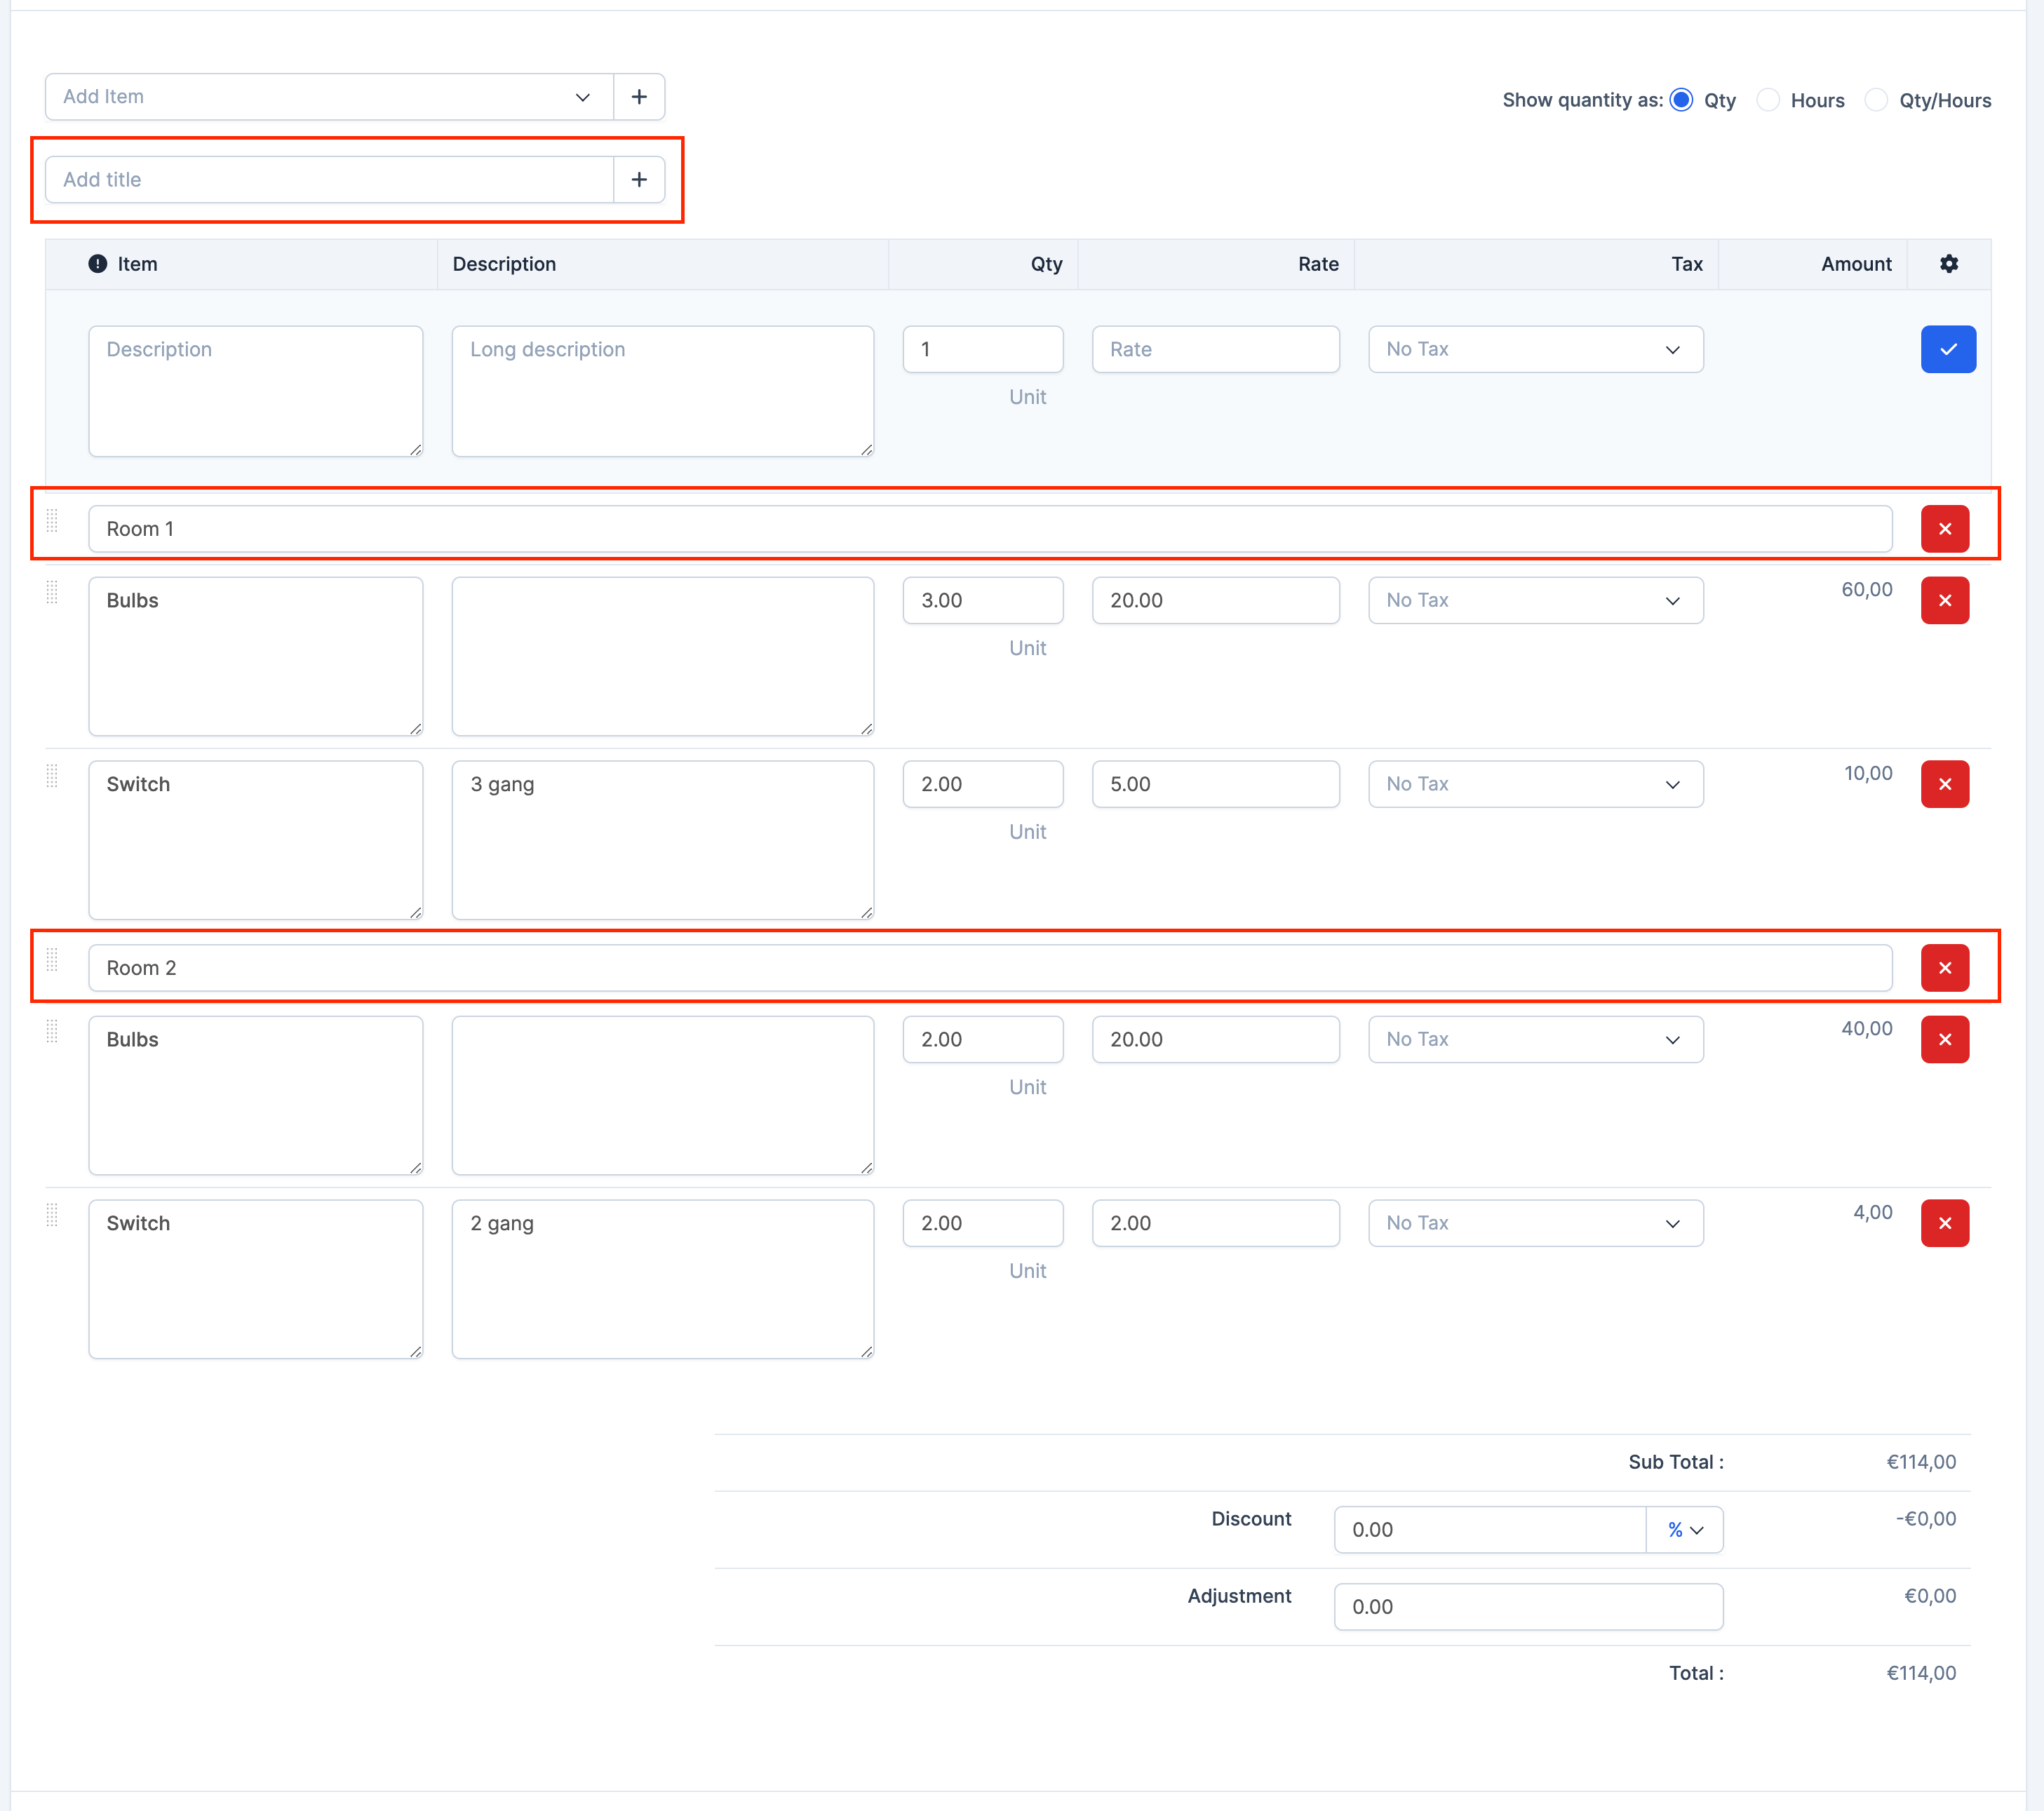The height and width of the screenshot is (1811, 2044).
Task: Select Qty/Hours quantity display option
Action: pos(1877,100)
